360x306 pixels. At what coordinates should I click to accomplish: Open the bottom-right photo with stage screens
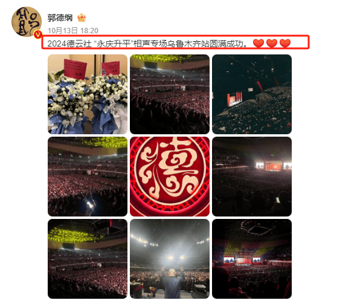(x=252, y=259)
